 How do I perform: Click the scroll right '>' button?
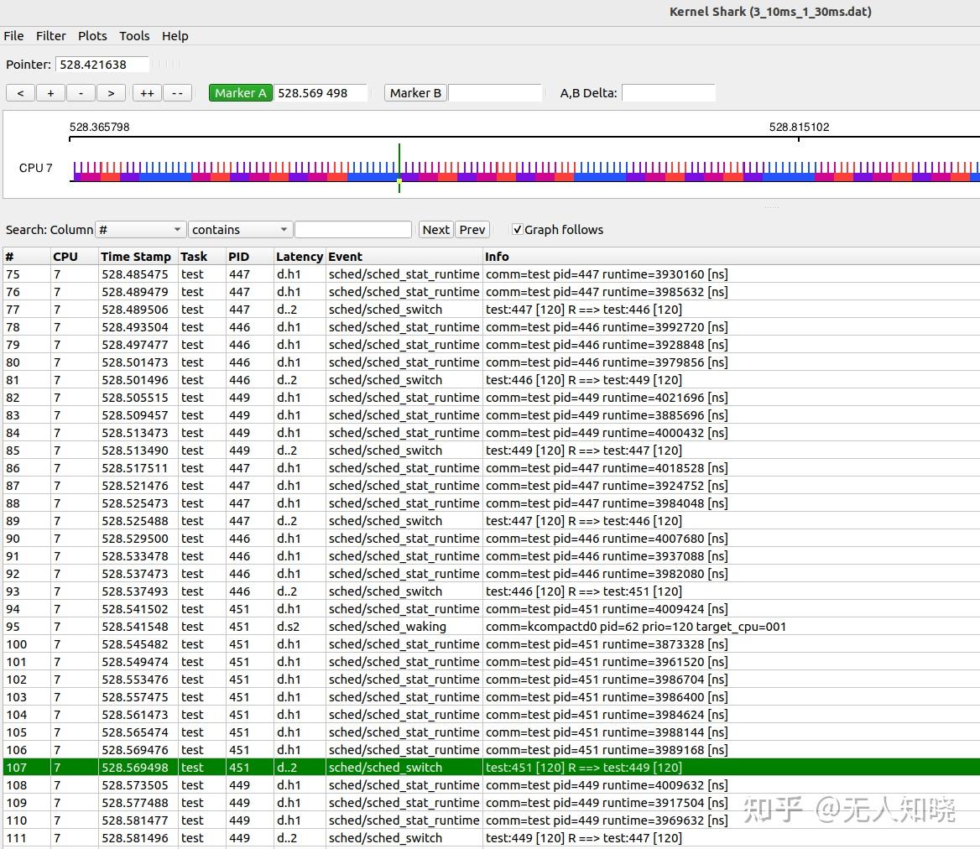point(111,93)
